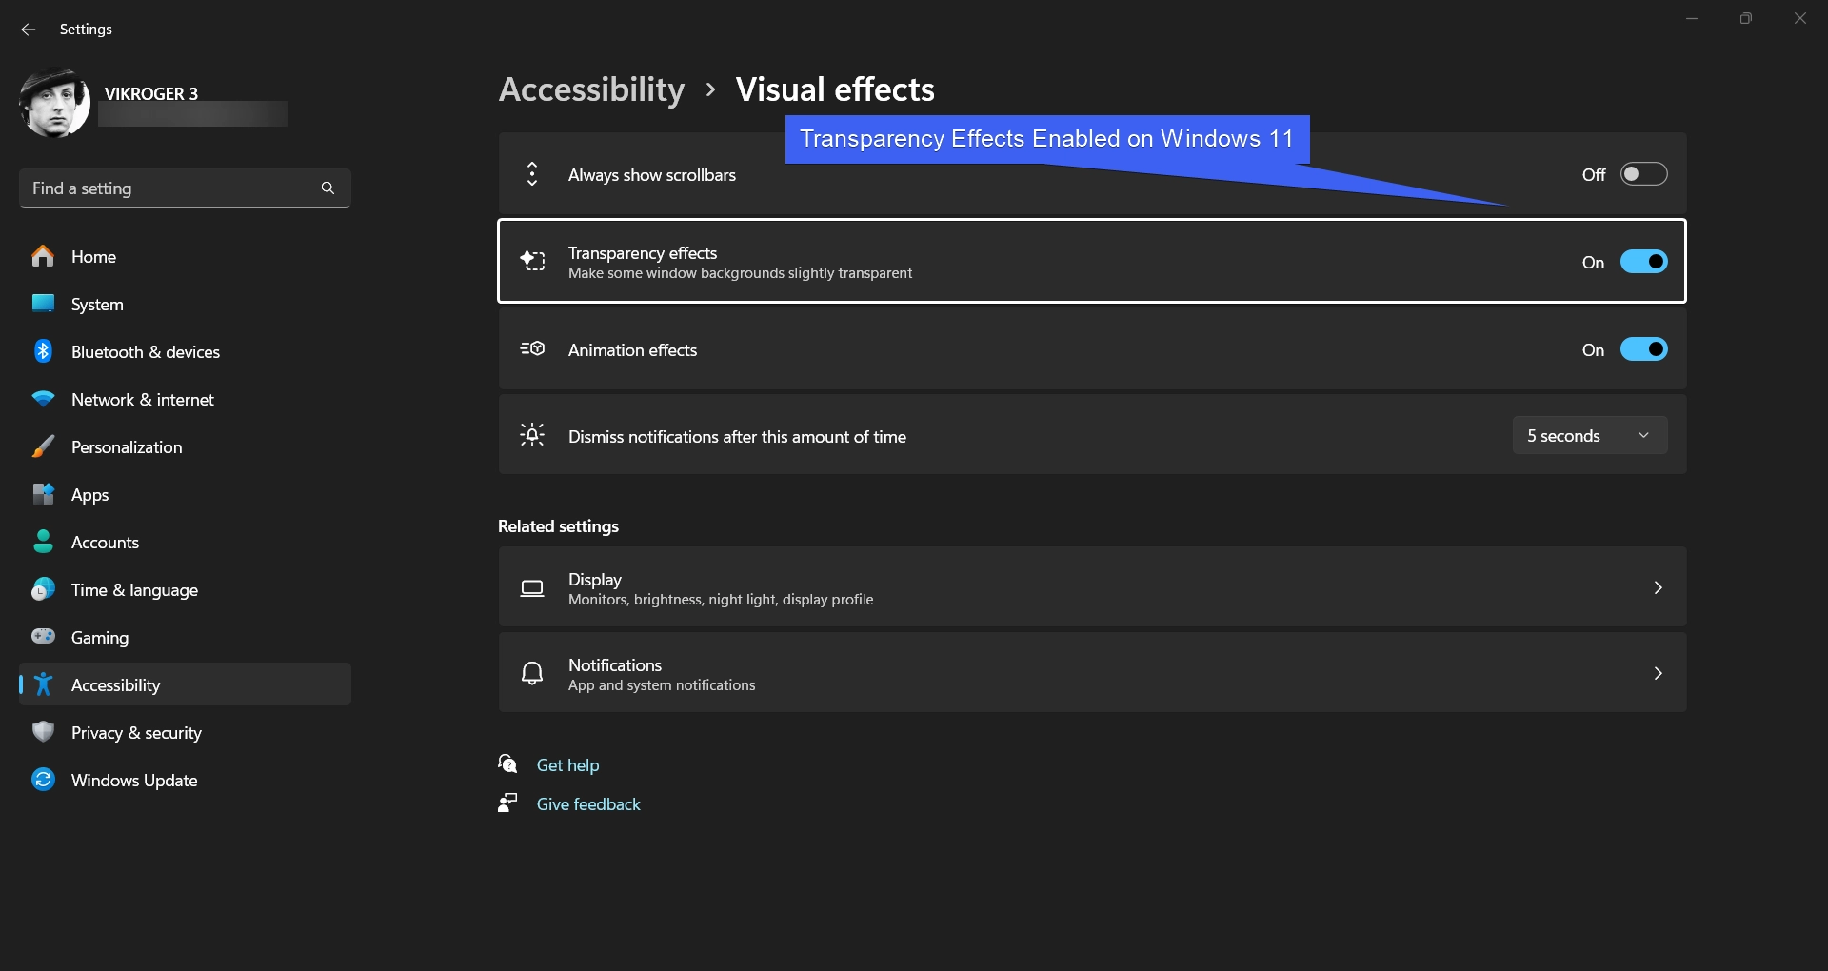The image size is (1828, 971).
Task: Click the back arrow in Settings header
Action: pyautogui.click(x=29, y=30)
